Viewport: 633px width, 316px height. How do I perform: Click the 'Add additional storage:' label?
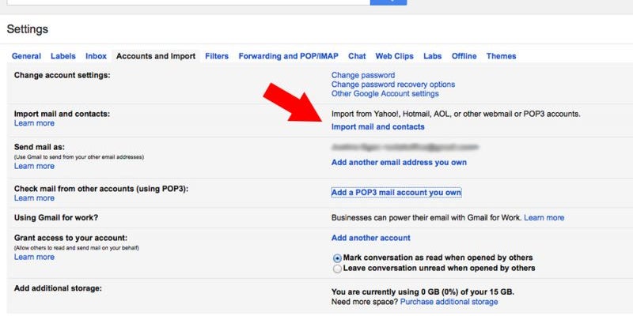58,288
